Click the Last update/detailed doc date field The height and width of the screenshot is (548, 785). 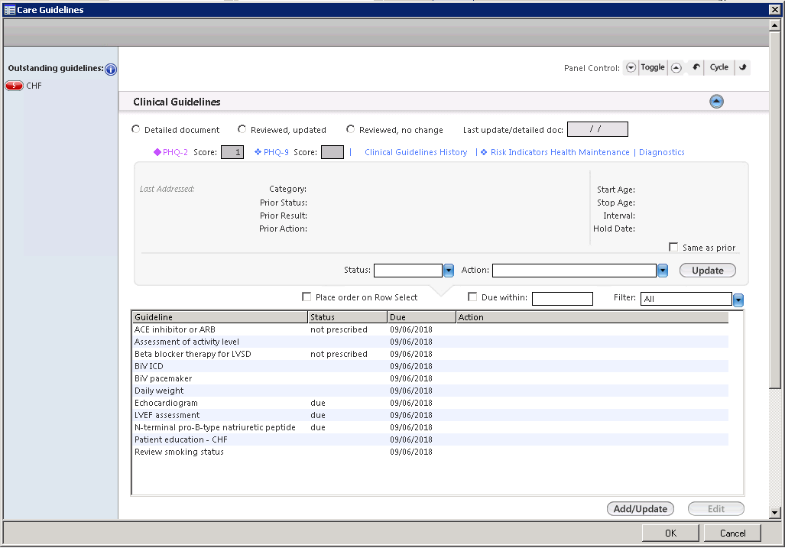(597, 129)
